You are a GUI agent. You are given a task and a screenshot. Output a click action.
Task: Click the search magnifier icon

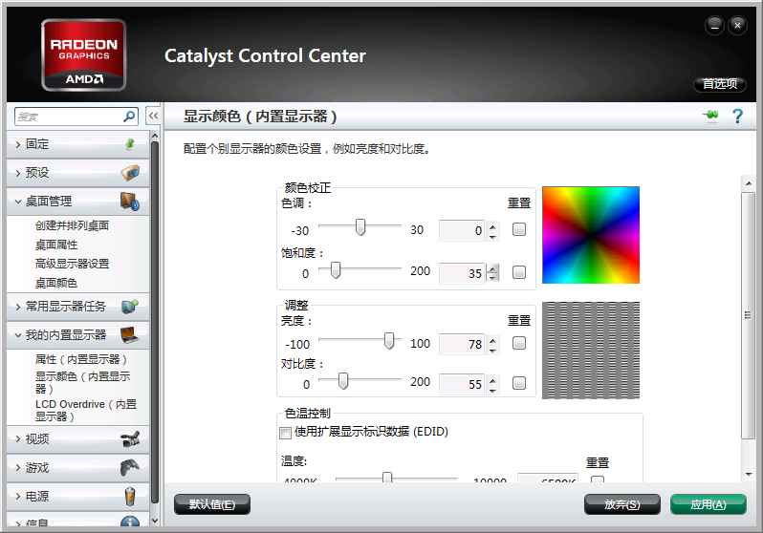[129, 117]
